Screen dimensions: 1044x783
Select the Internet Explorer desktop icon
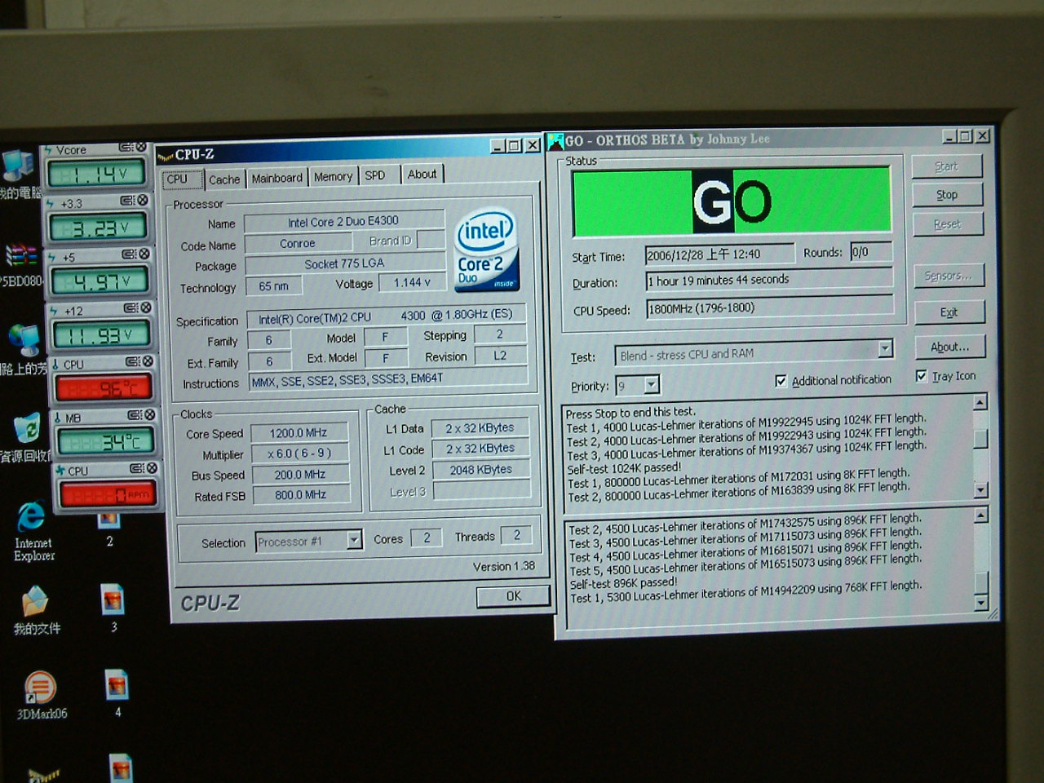[33, 532]
